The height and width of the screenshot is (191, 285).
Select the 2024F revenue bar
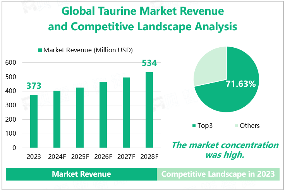57,119
